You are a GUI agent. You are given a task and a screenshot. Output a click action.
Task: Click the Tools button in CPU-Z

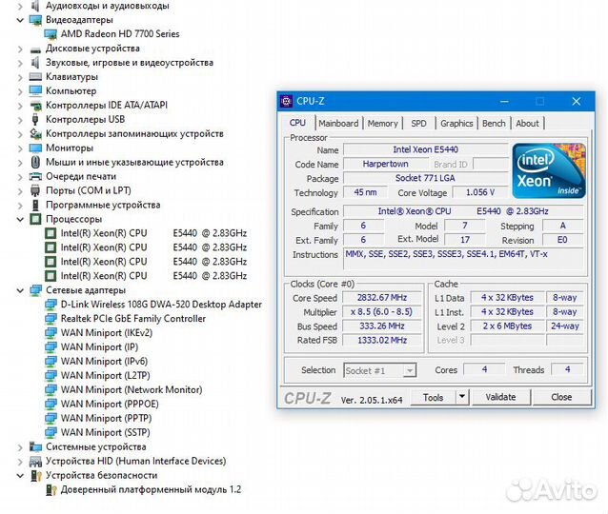point(433,398)
